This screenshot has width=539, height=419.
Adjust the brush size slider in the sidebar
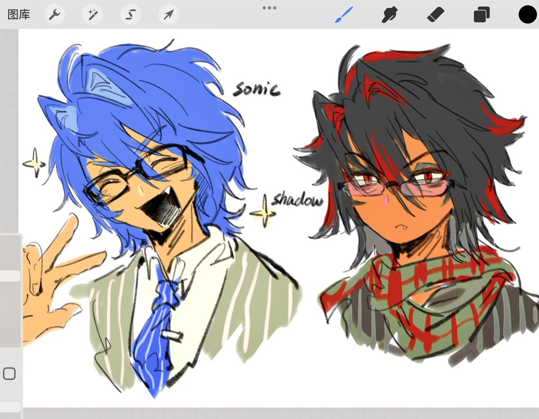pyautogui.click(x=10, y=276)
